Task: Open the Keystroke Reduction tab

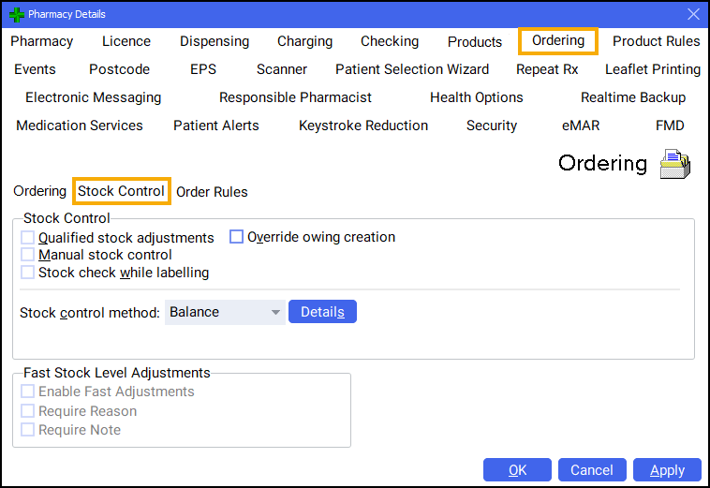Action: click(363, 126)
